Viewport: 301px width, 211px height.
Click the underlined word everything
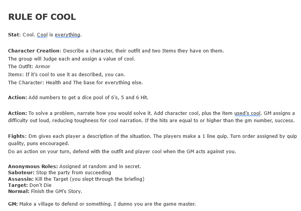68,35
